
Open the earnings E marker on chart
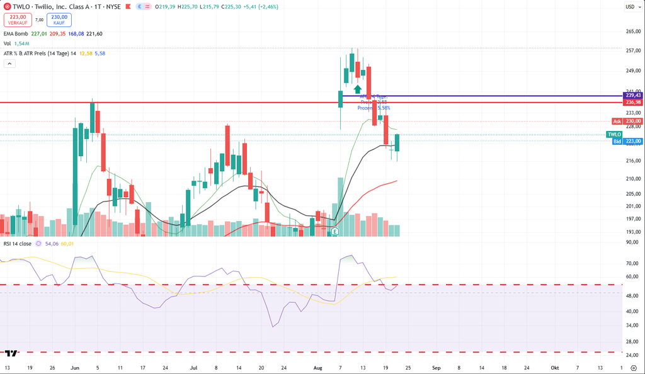pyautogui.click(x=335, y=231)
